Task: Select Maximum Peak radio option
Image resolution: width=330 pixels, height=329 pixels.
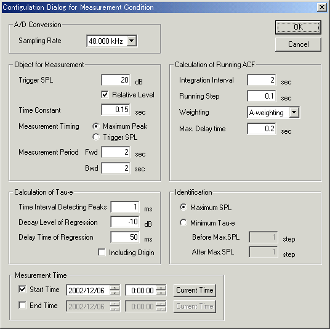Action: click(96, 126)
